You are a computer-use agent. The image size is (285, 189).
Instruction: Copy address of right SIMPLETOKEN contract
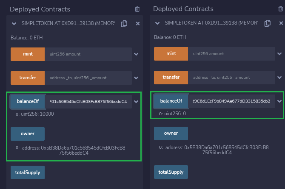[268, 23]
